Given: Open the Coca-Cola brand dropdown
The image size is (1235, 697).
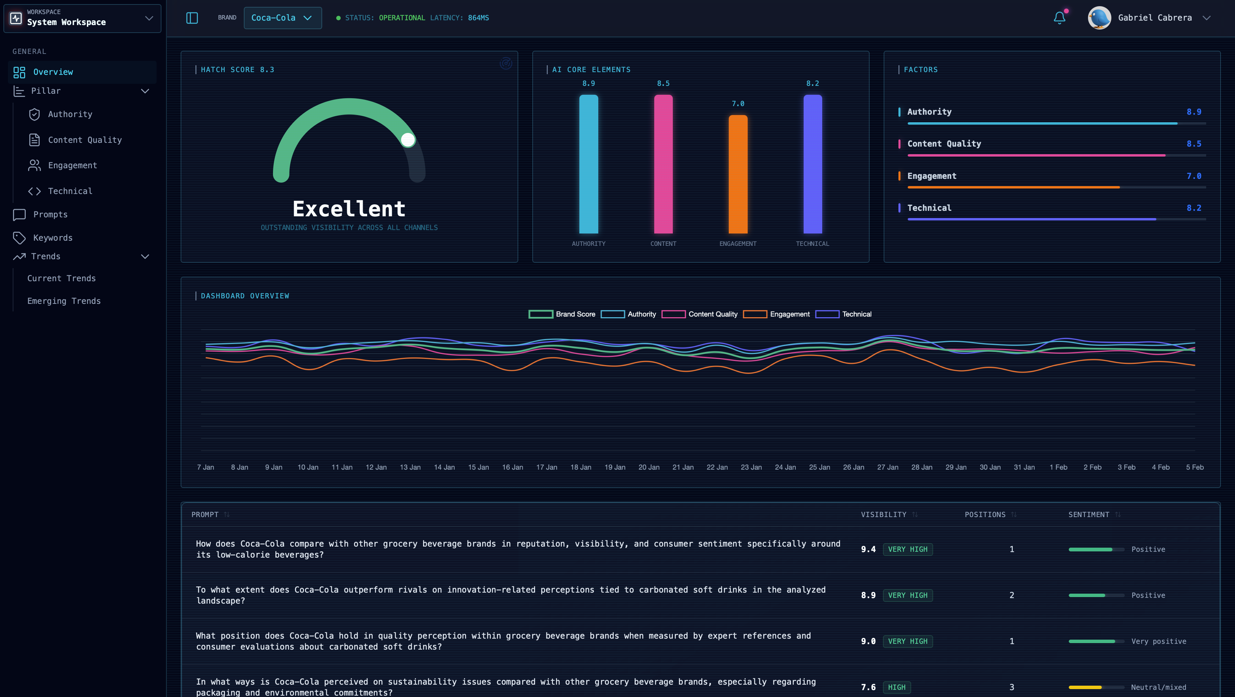Looking at the screenshot, I should coord(283,18).
